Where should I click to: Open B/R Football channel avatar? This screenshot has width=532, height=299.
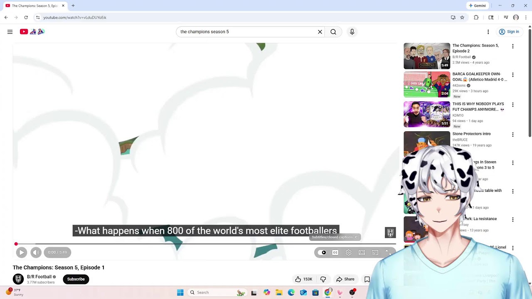pyautogui.click(x=18, y=279)
